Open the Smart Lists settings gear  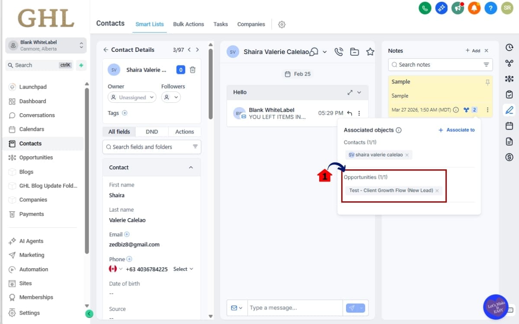pos(282,25)
